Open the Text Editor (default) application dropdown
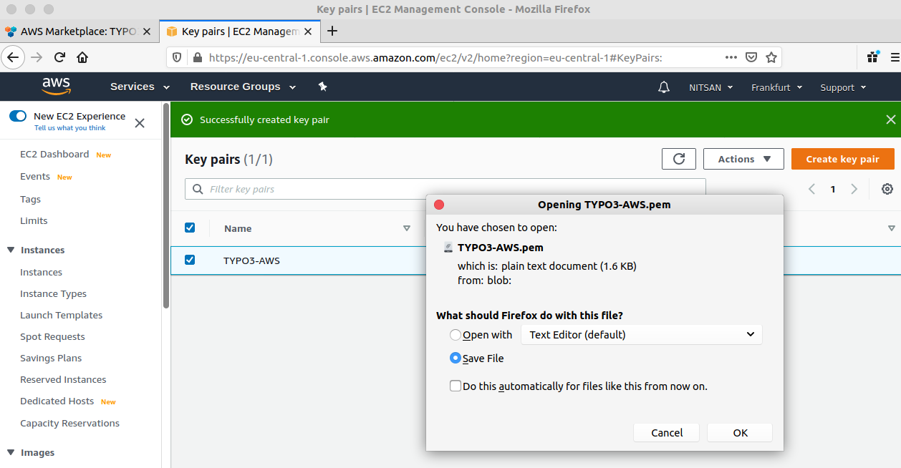901x468 pixels. 642,334
